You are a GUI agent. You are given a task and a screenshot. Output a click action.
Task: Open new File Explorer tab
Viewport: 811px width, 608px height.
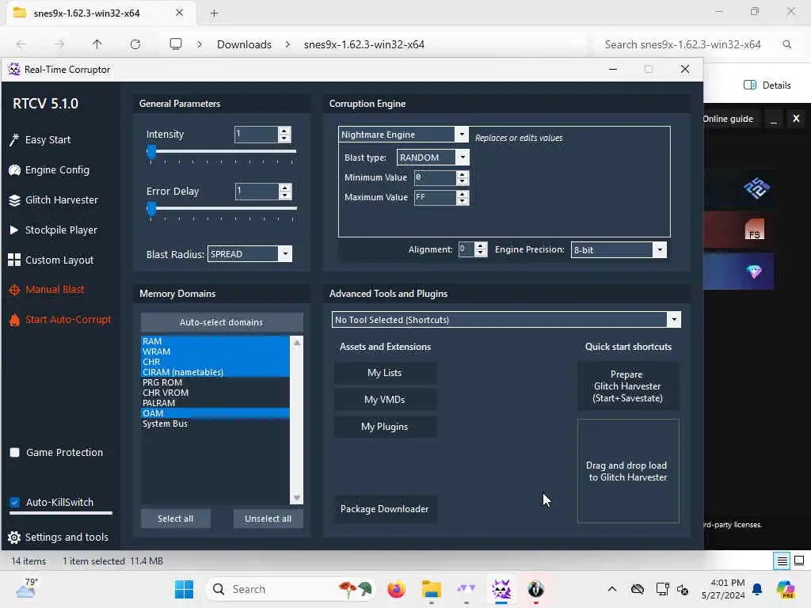214,13
